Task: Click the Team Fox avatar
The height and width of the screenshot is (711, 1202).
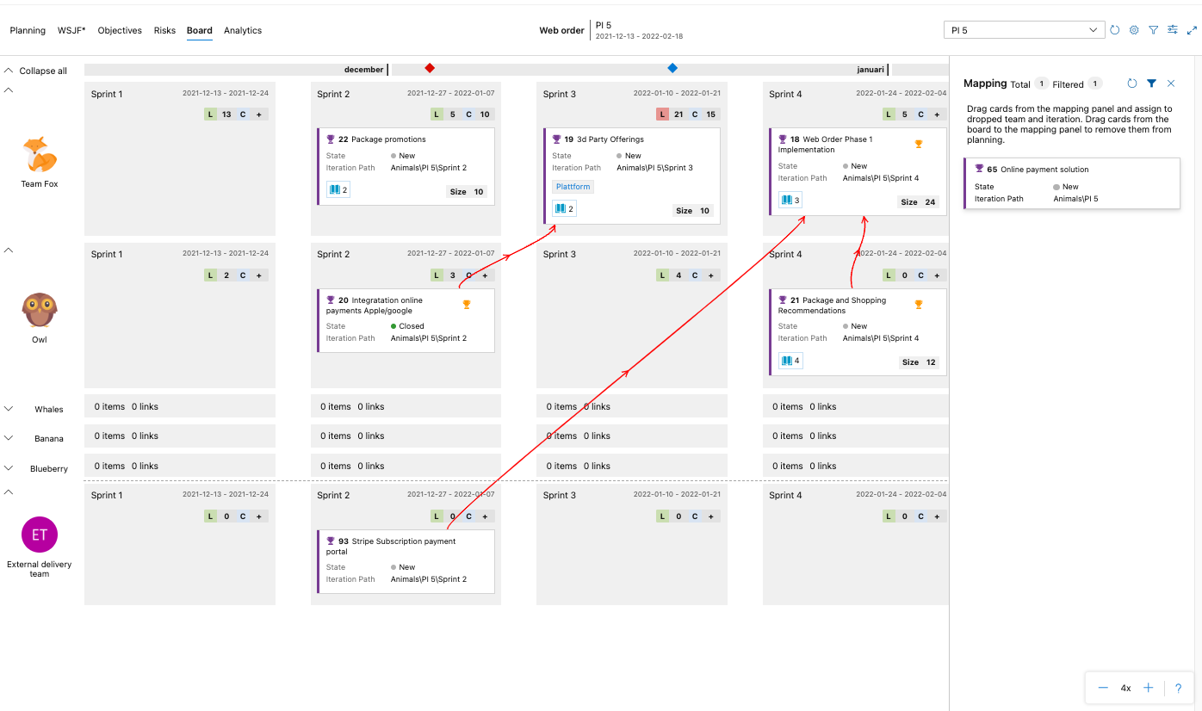Action: (39, 153)
